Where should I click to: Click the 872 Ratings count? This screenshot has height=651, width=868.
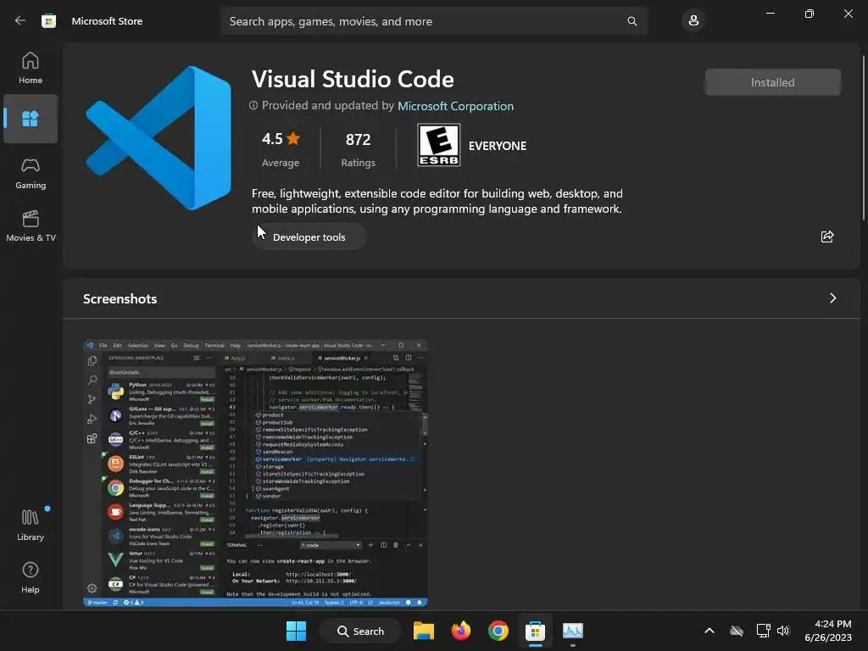pos(359,149)
